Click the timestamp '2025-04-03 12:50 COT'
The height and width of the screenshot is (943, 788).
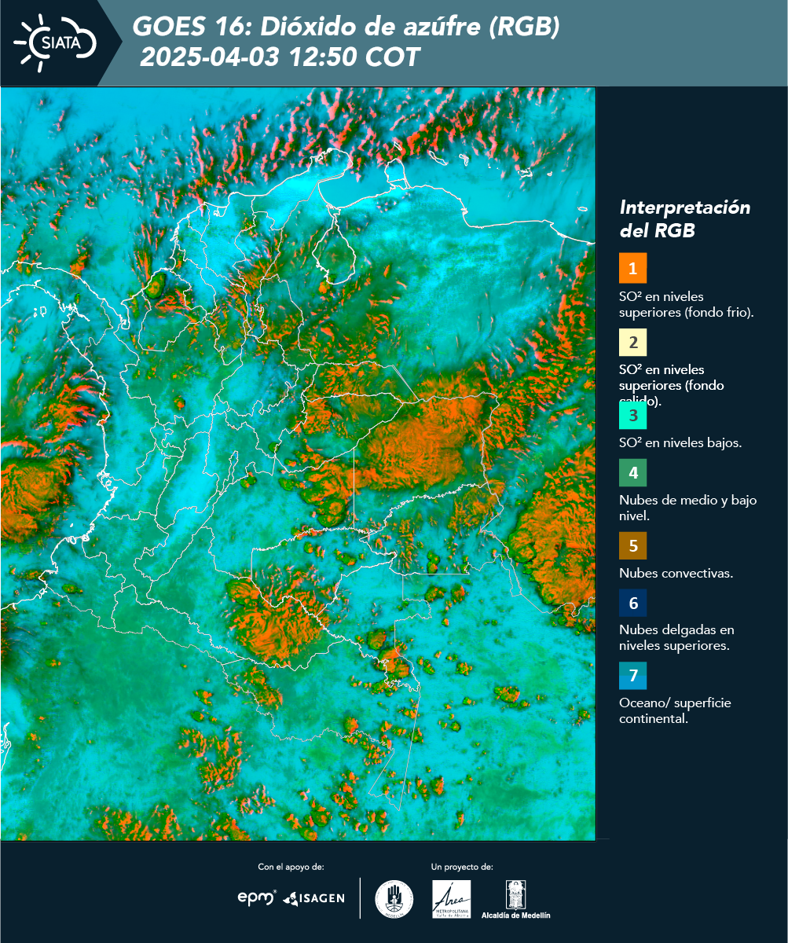point(280,57)
